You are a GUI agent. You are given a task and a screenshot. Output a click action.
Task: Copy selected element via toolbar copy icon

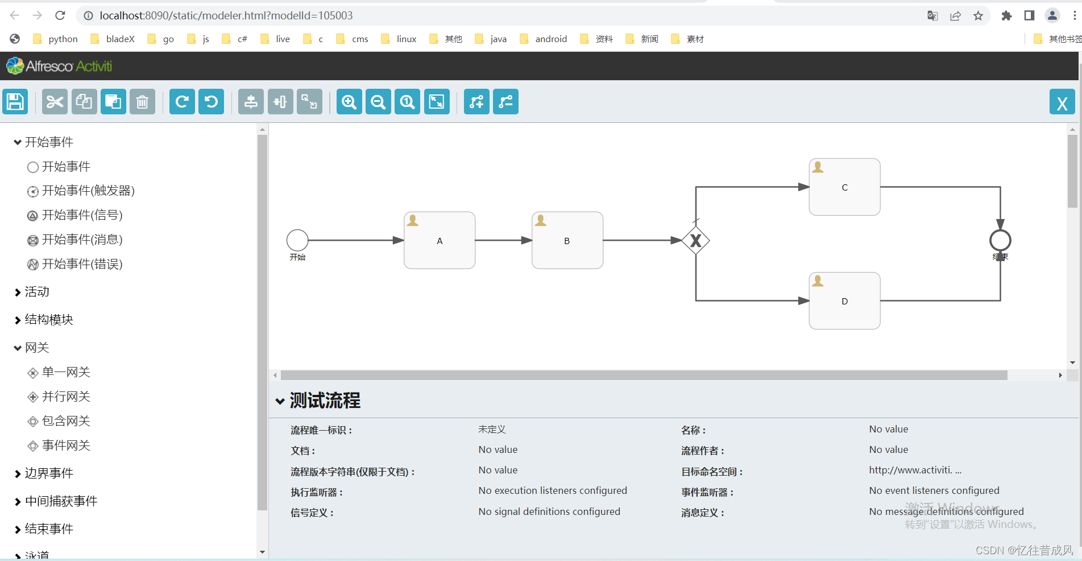click(x=84, y=102)
